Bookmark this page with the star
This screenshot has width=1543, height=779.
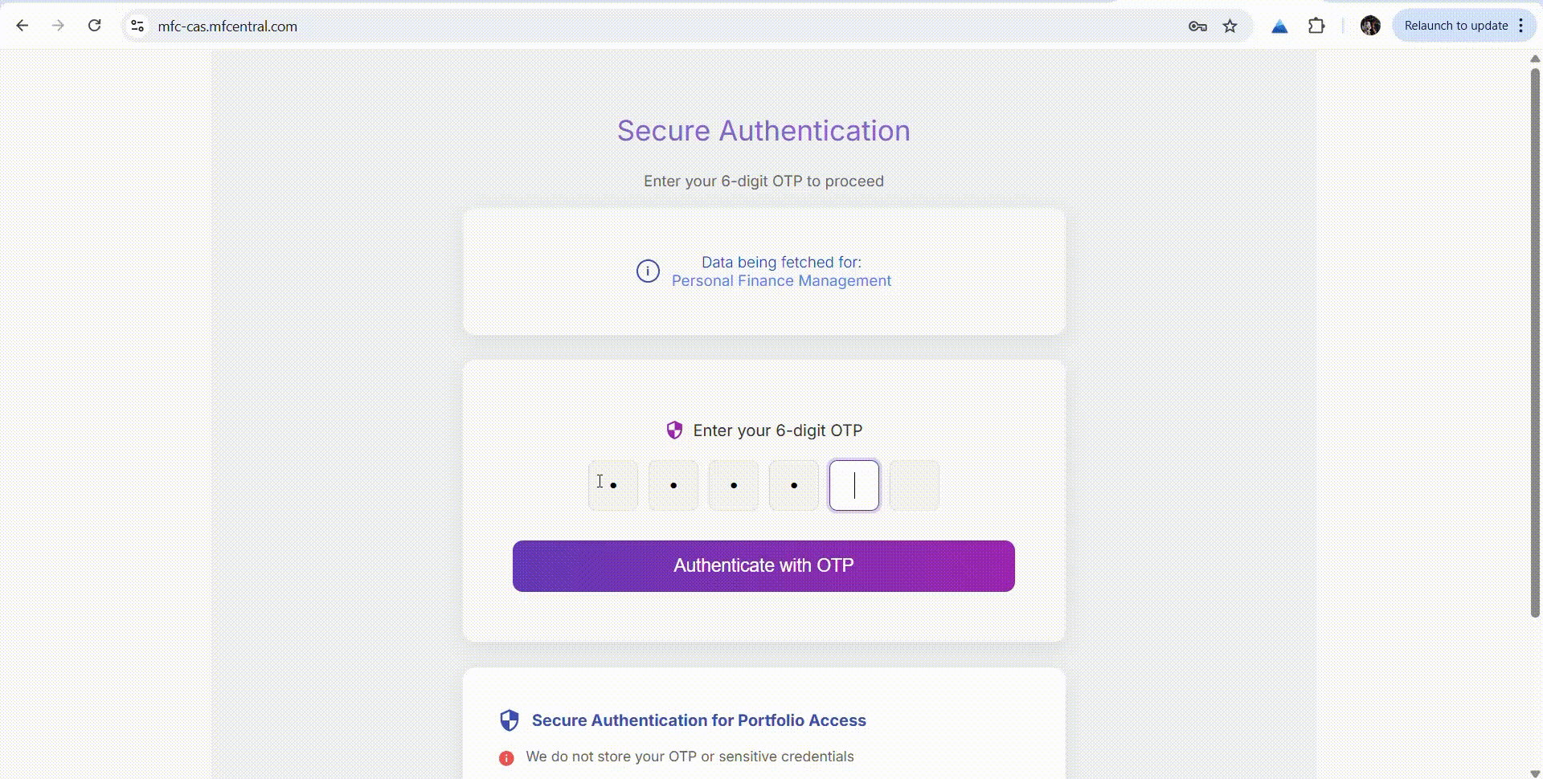point(1230,26)
